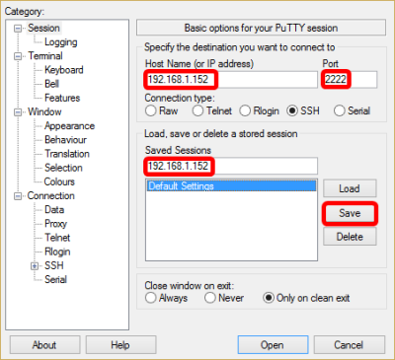Click the Saved Sessions name field

pos(231,166)
